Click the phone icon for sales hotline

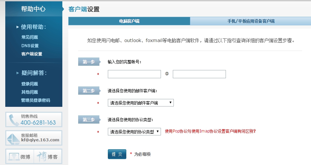pyautogui.click(x=14, y=120)
